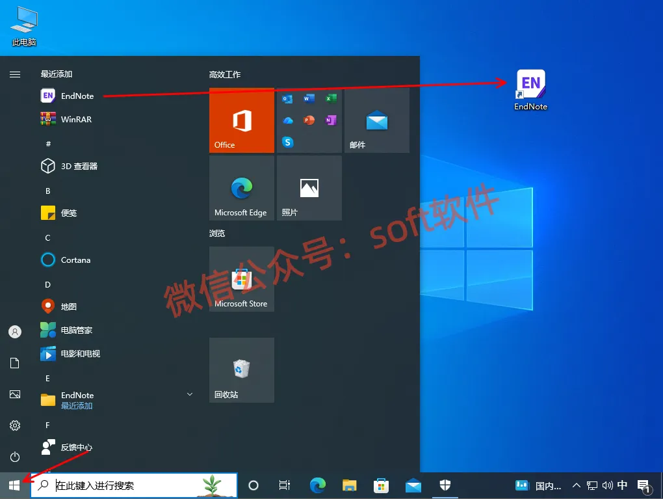Open the Microsoft Store tile

(241, 279)
